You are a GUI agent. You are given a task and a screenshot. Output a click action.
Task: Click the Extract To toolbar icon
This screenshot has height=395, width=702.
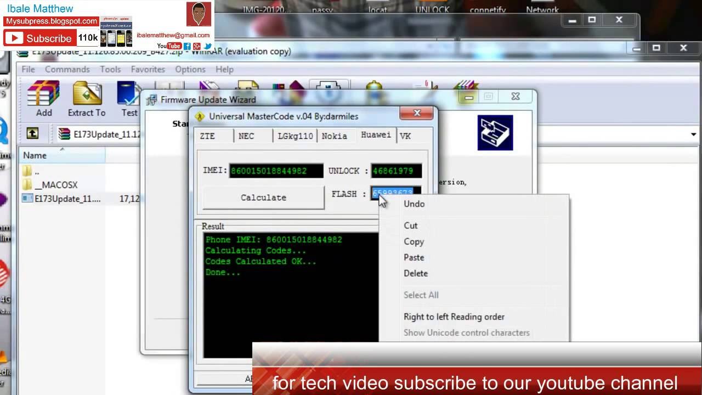(87, 99)
